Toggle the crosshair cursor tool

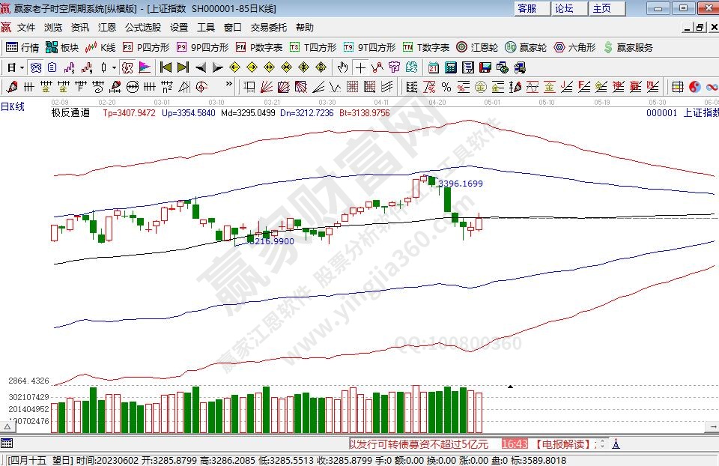[361, 67]
